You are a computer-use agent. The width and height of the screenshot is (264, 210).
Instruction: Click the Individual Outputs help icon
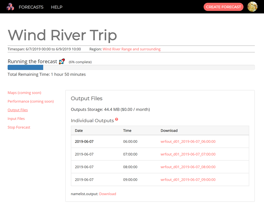point(116,119)
